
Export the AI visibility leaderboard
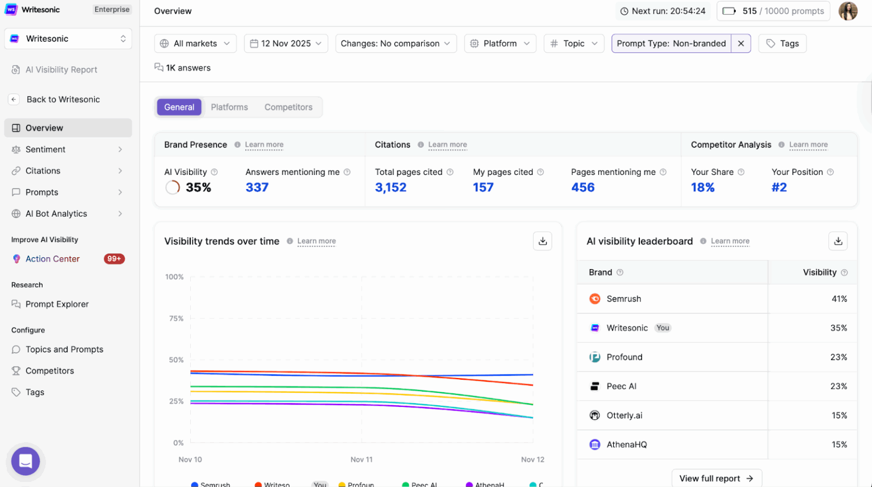tap(838, 241)
